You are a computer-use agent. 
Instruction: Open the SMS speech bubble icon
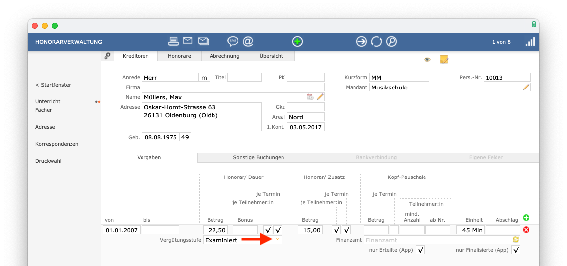tap(233, 42)
